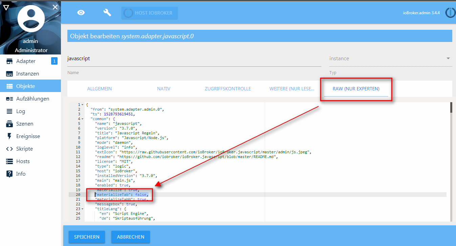Click the Name input field containing javascript

point(194,59)
